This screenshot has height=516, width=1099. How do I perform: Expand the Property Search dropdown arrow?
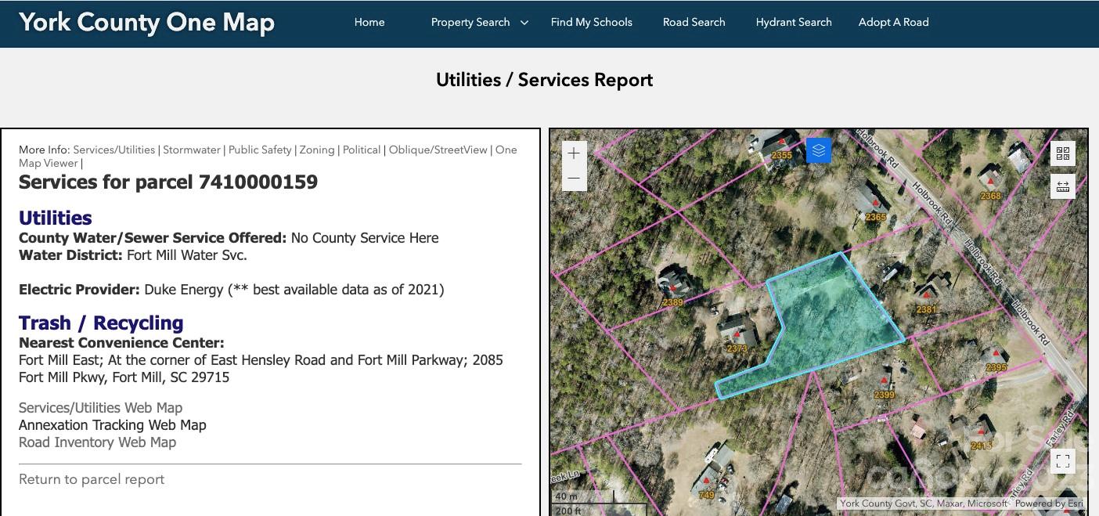click(x=524, y=23)
